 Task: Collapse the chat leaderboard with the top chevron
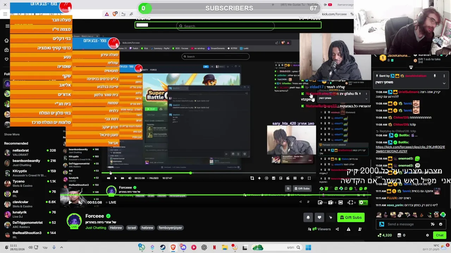click(411, 67)
